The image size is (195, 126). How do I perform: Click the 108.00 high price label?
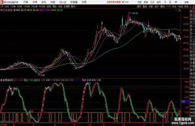coord(134,13)
